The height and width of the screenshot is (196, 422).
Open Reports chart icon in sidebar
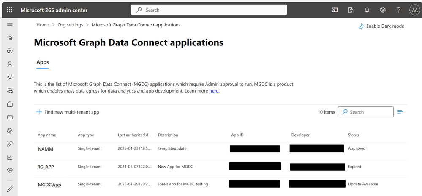tap(10, 157)
